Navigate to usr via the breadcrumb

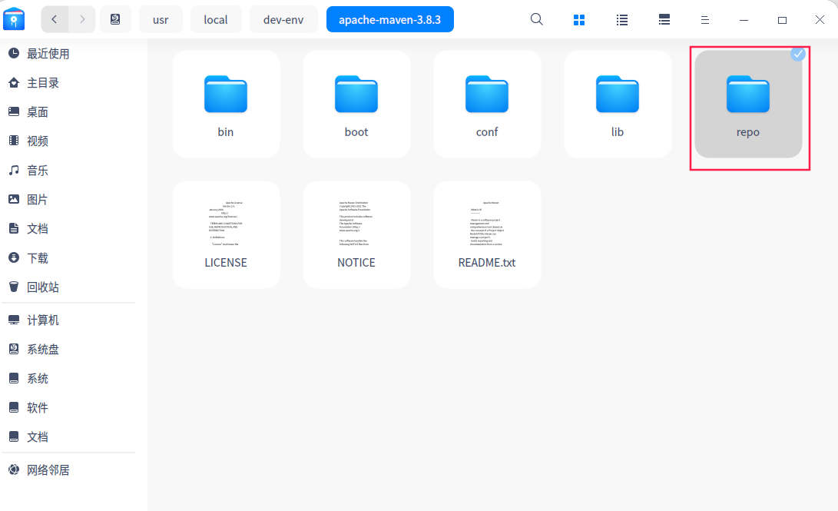pyautogui.click(x=161, y=19)
